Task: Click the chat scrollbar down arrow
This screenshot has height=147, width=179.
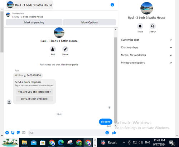Action: point(116,125)
